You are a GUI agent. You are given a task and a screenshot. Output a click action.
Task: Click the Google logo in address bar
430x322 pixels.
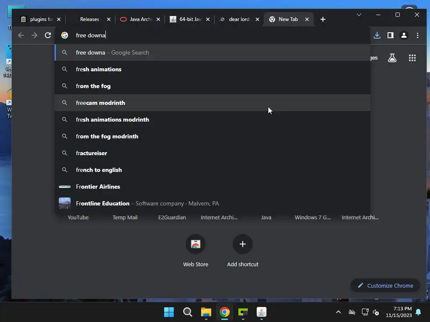65,35
